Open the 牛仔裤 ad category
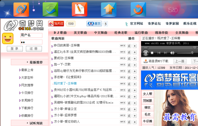Image resolution: width=198 pixels, height=126 pixels. (x=148, y=121)
